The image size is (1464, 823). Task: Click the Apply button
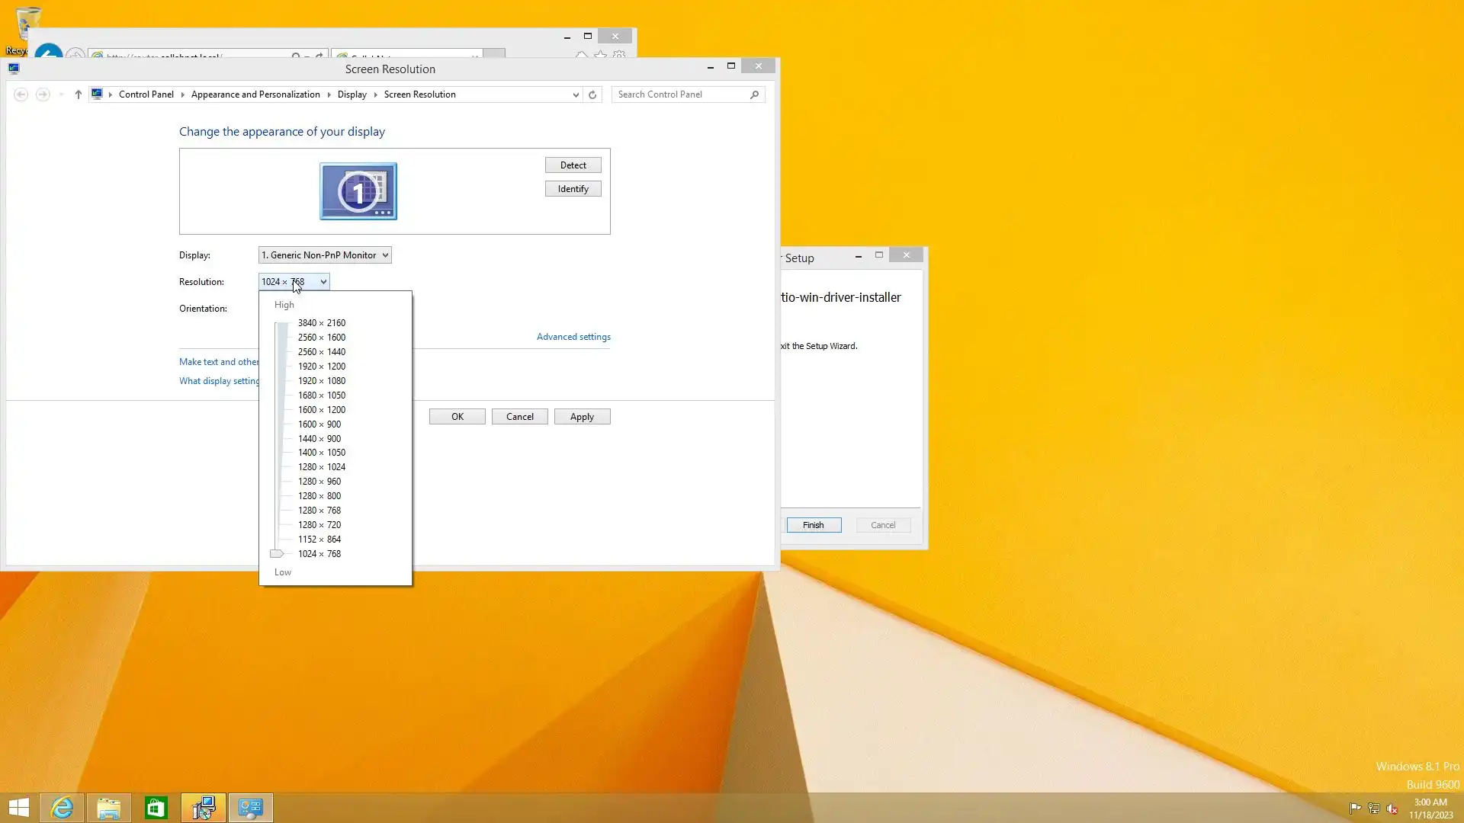(x=582, y=417)
